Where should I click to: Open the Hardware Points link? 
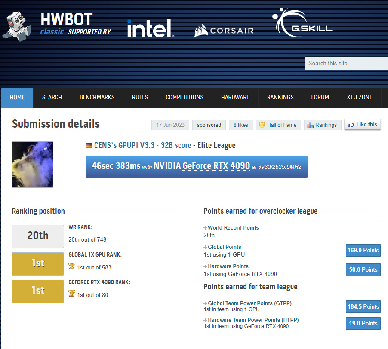(x=228, y=266)
